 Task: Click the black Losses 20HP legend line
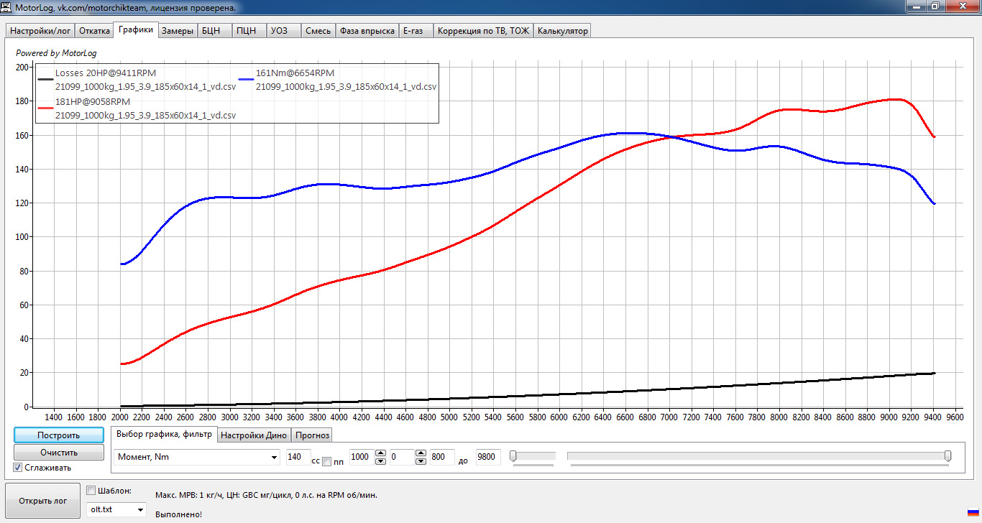tap(45, 79)
